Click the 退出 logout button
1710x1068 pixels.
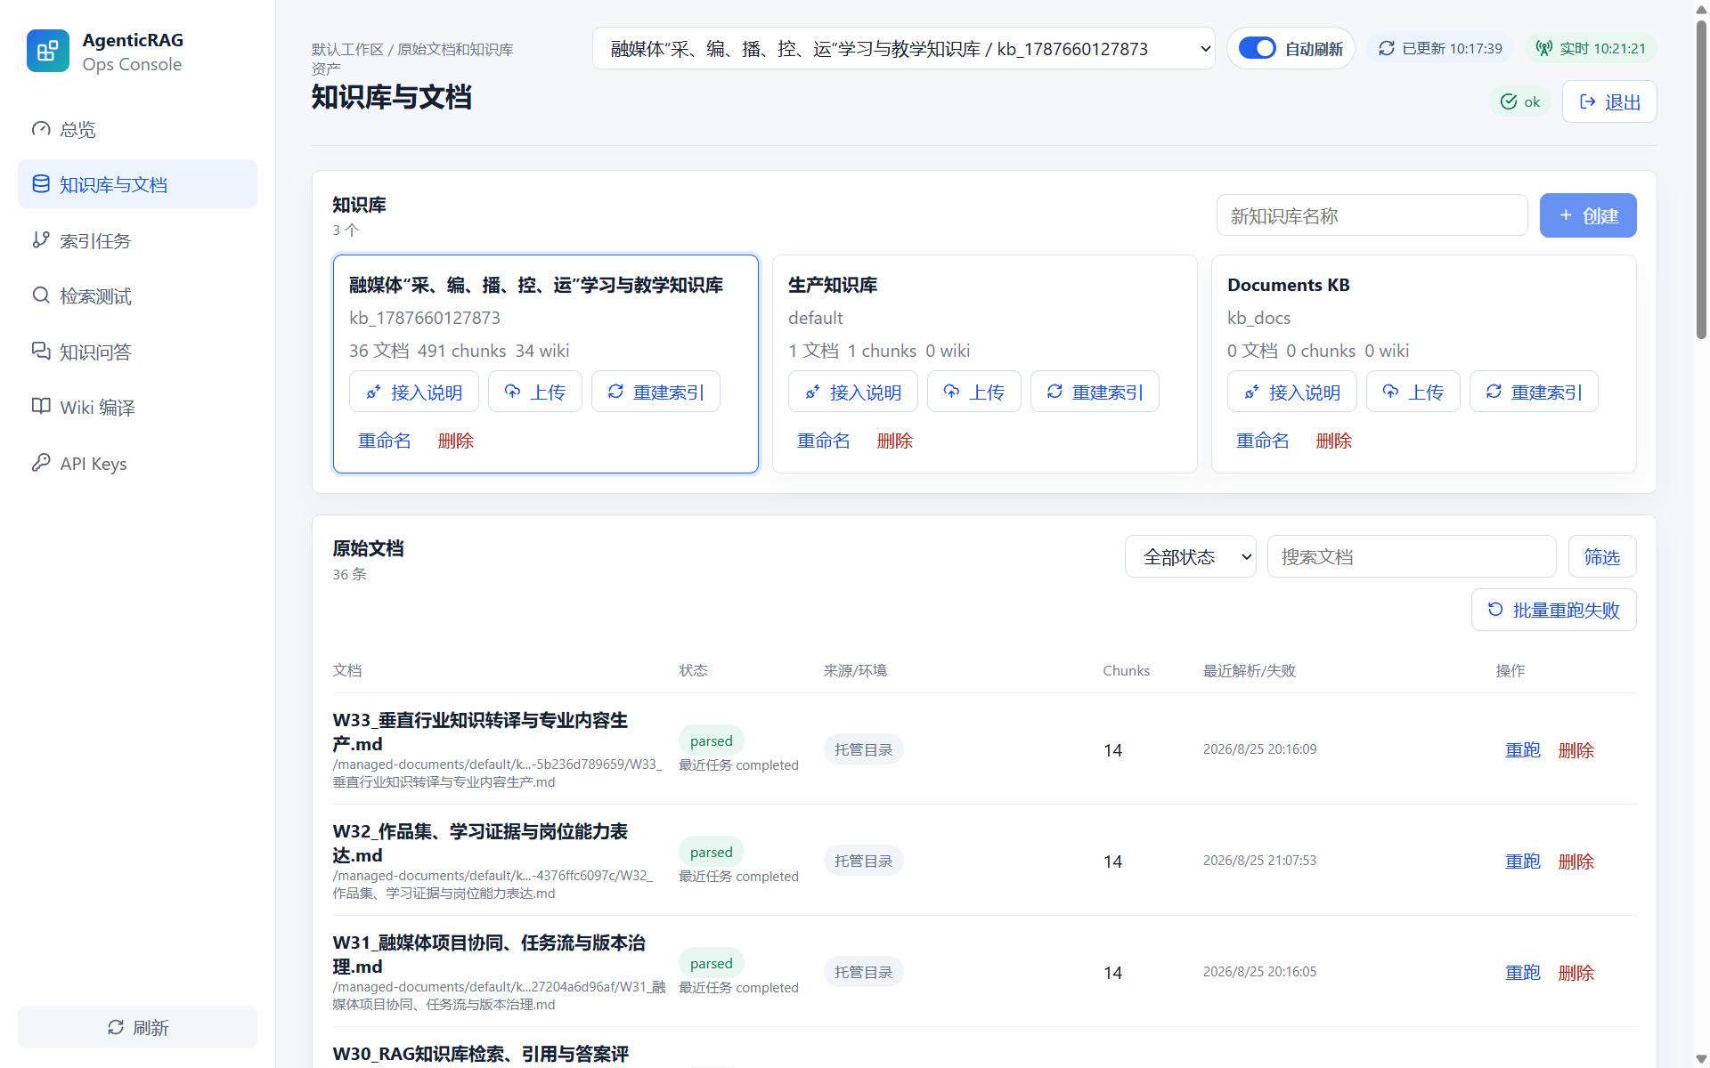pos(1609,101)
